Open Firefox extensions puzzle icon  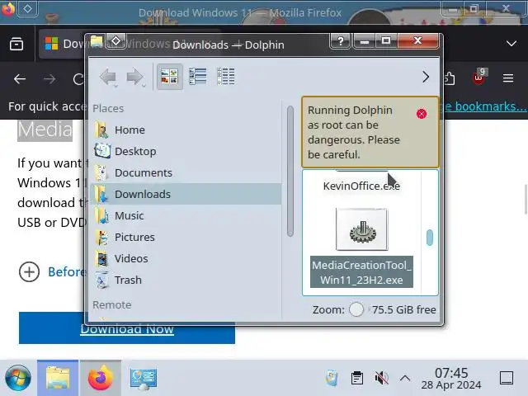point(450,78)
